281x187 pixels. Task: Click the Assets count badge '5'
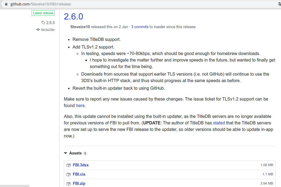point(85,153)
